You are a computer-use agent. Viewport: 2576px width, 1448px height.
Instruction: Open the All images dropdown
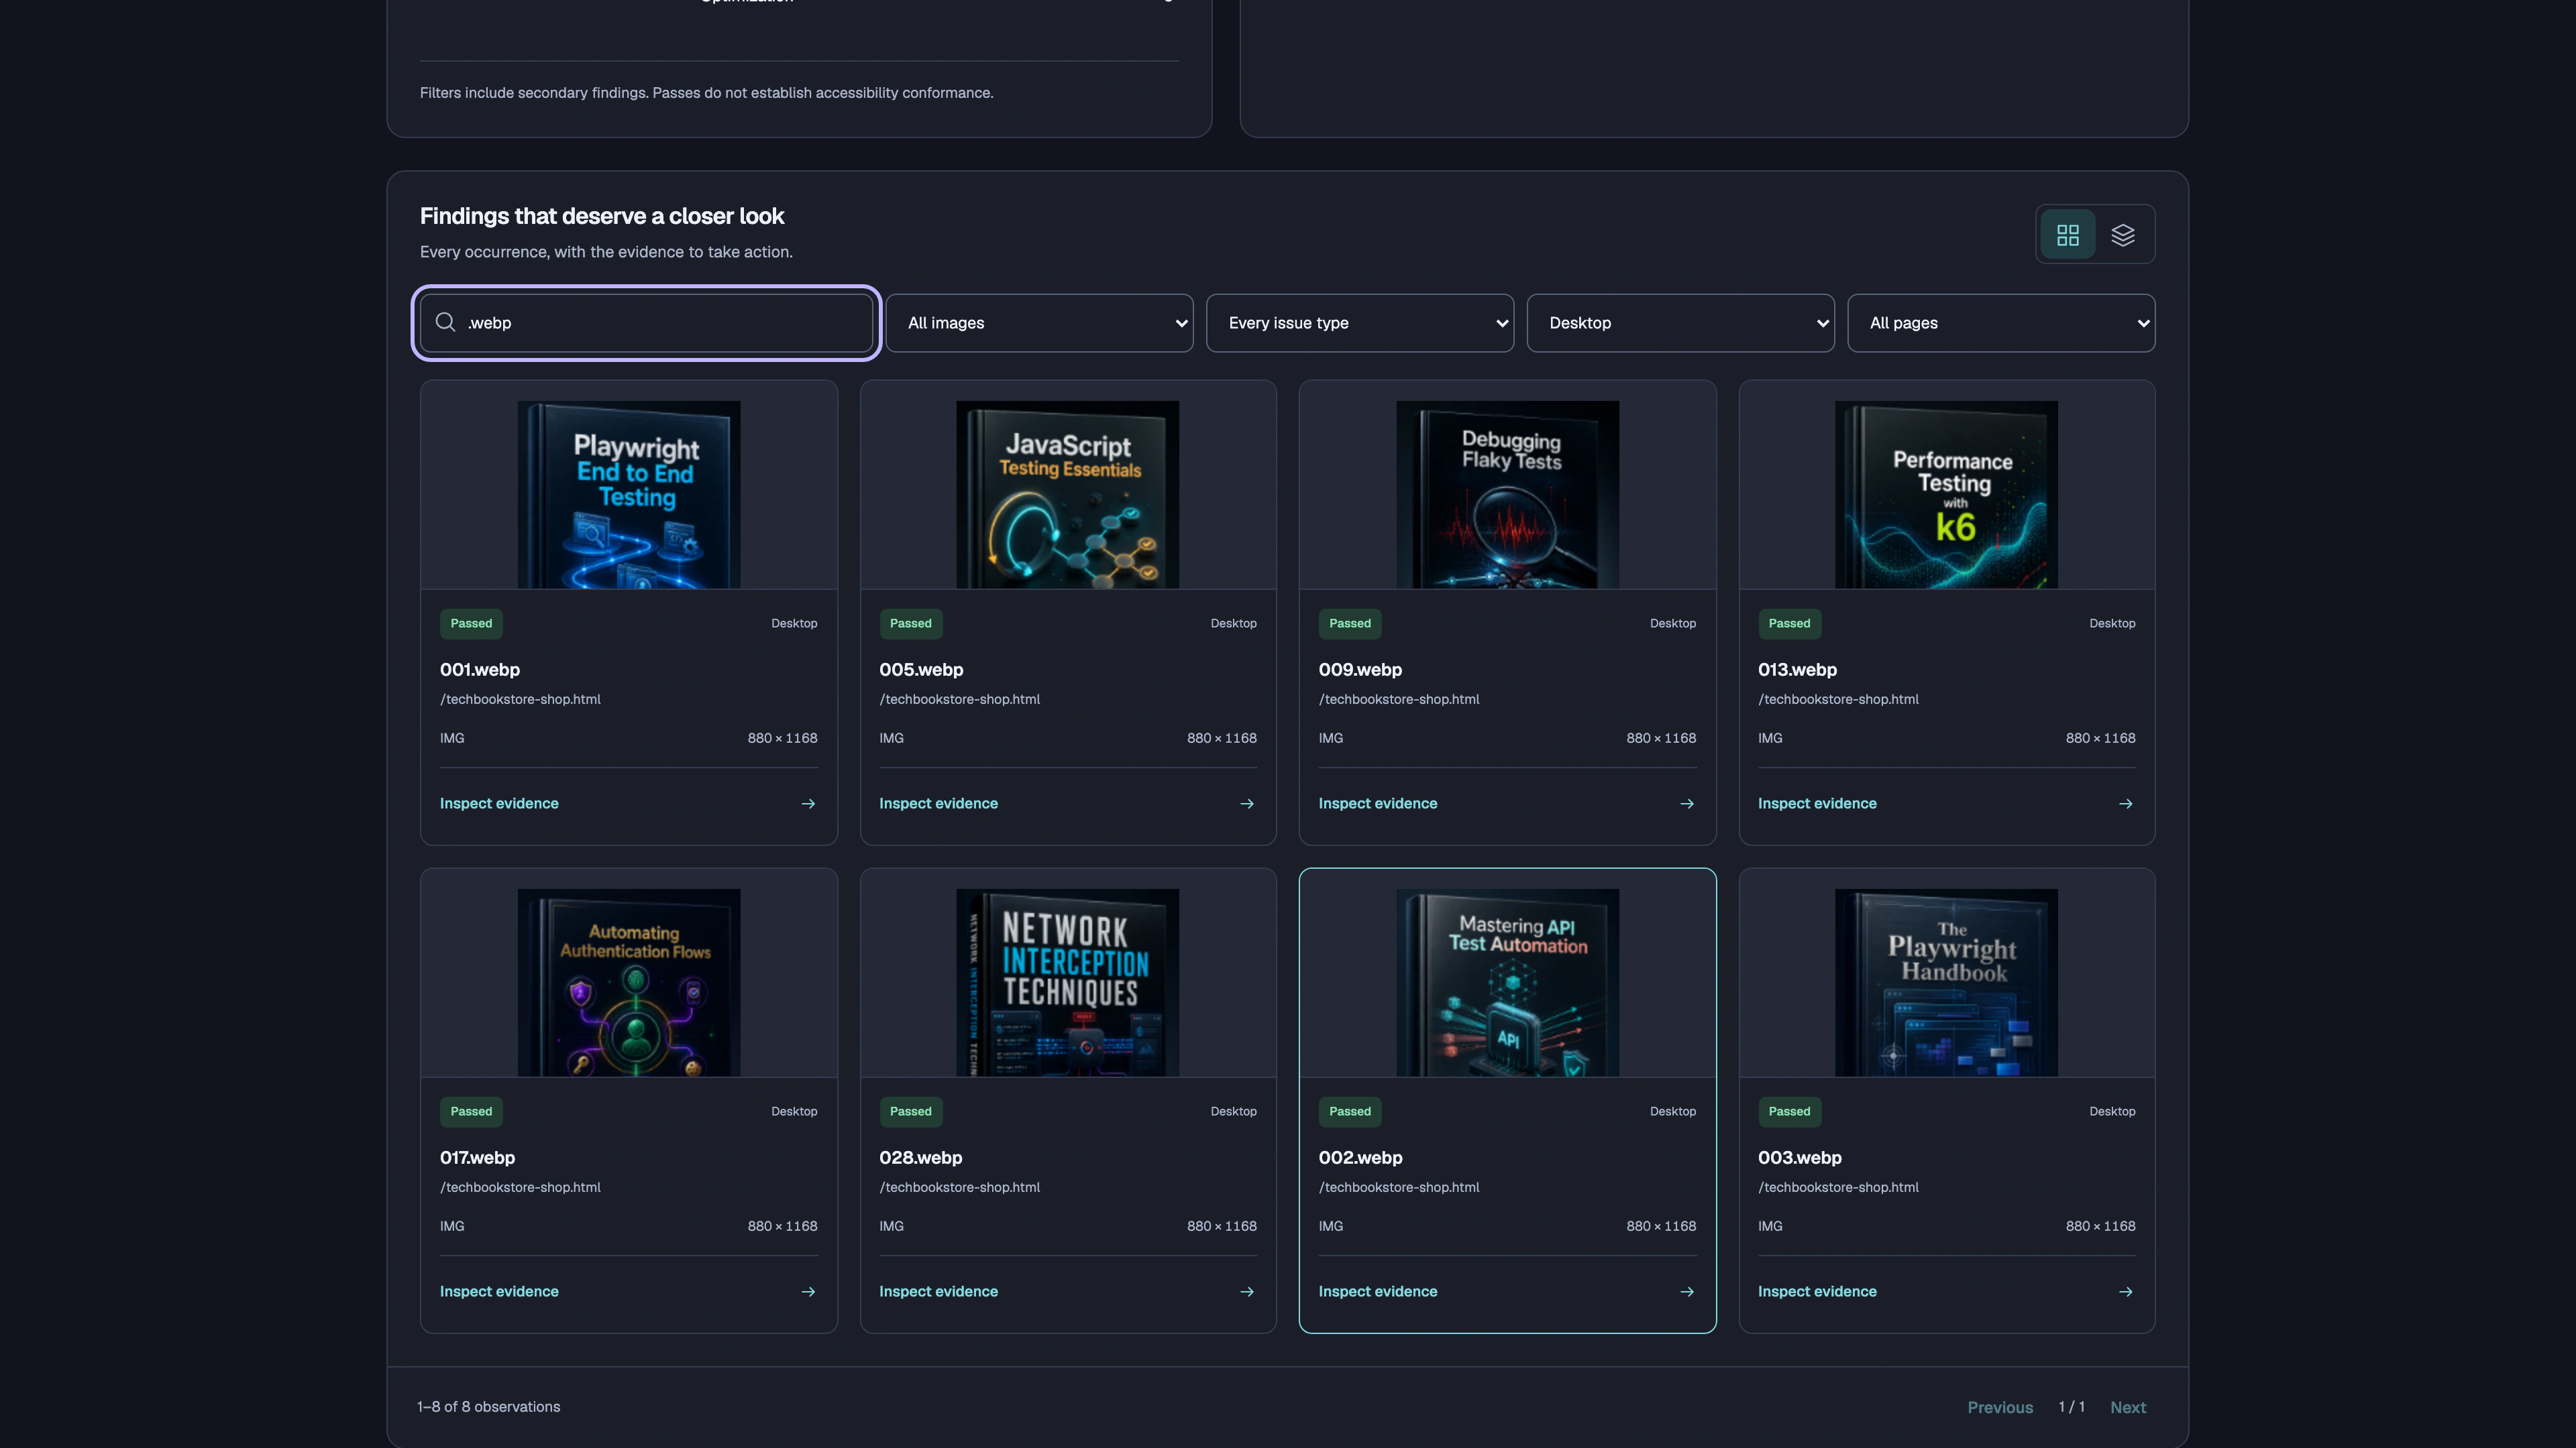1039,322
